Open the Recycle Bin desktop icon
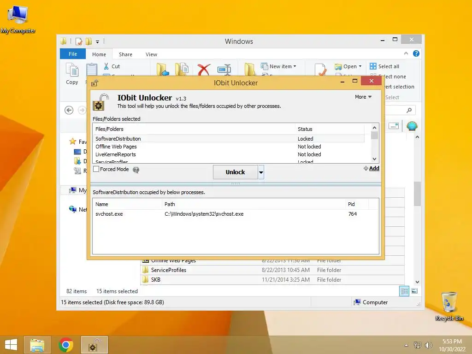 click(x=449, y=306)
